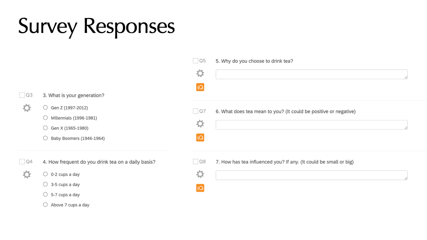Open the gear settings for question Q4
The height and width of the screenshot is (240, 427).
point(27,174)
